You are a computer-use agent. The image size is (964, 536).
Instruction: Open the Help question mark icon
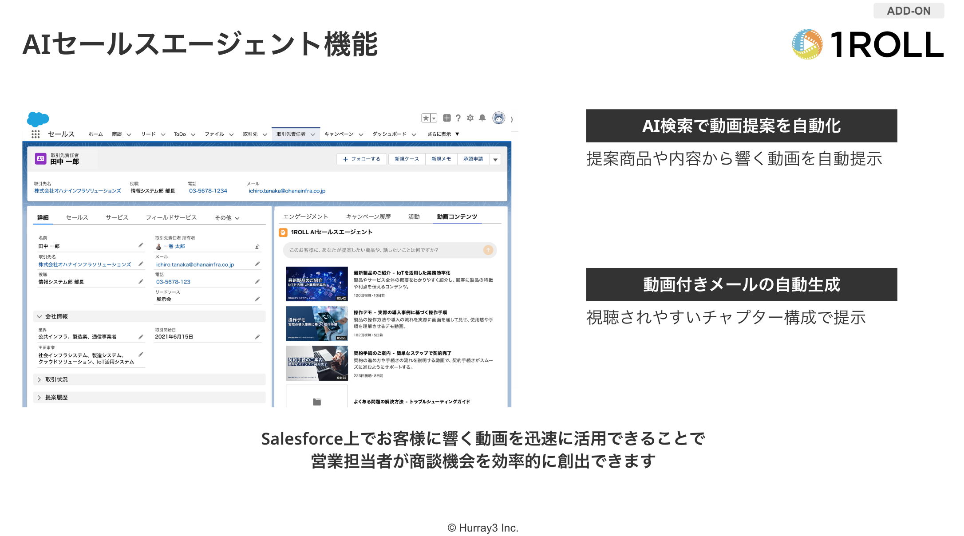458,118
